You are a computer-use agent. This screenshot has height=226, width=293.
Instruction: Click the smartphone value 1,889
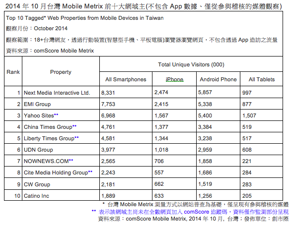pyautogui.click(x=108, y=196)
